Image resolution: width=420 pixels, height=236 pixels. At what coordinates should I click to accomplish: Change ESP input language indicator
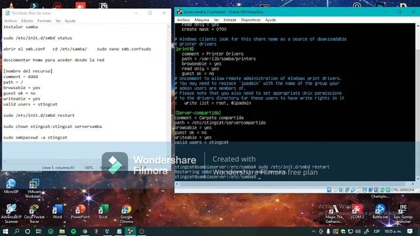coord(377,231)
